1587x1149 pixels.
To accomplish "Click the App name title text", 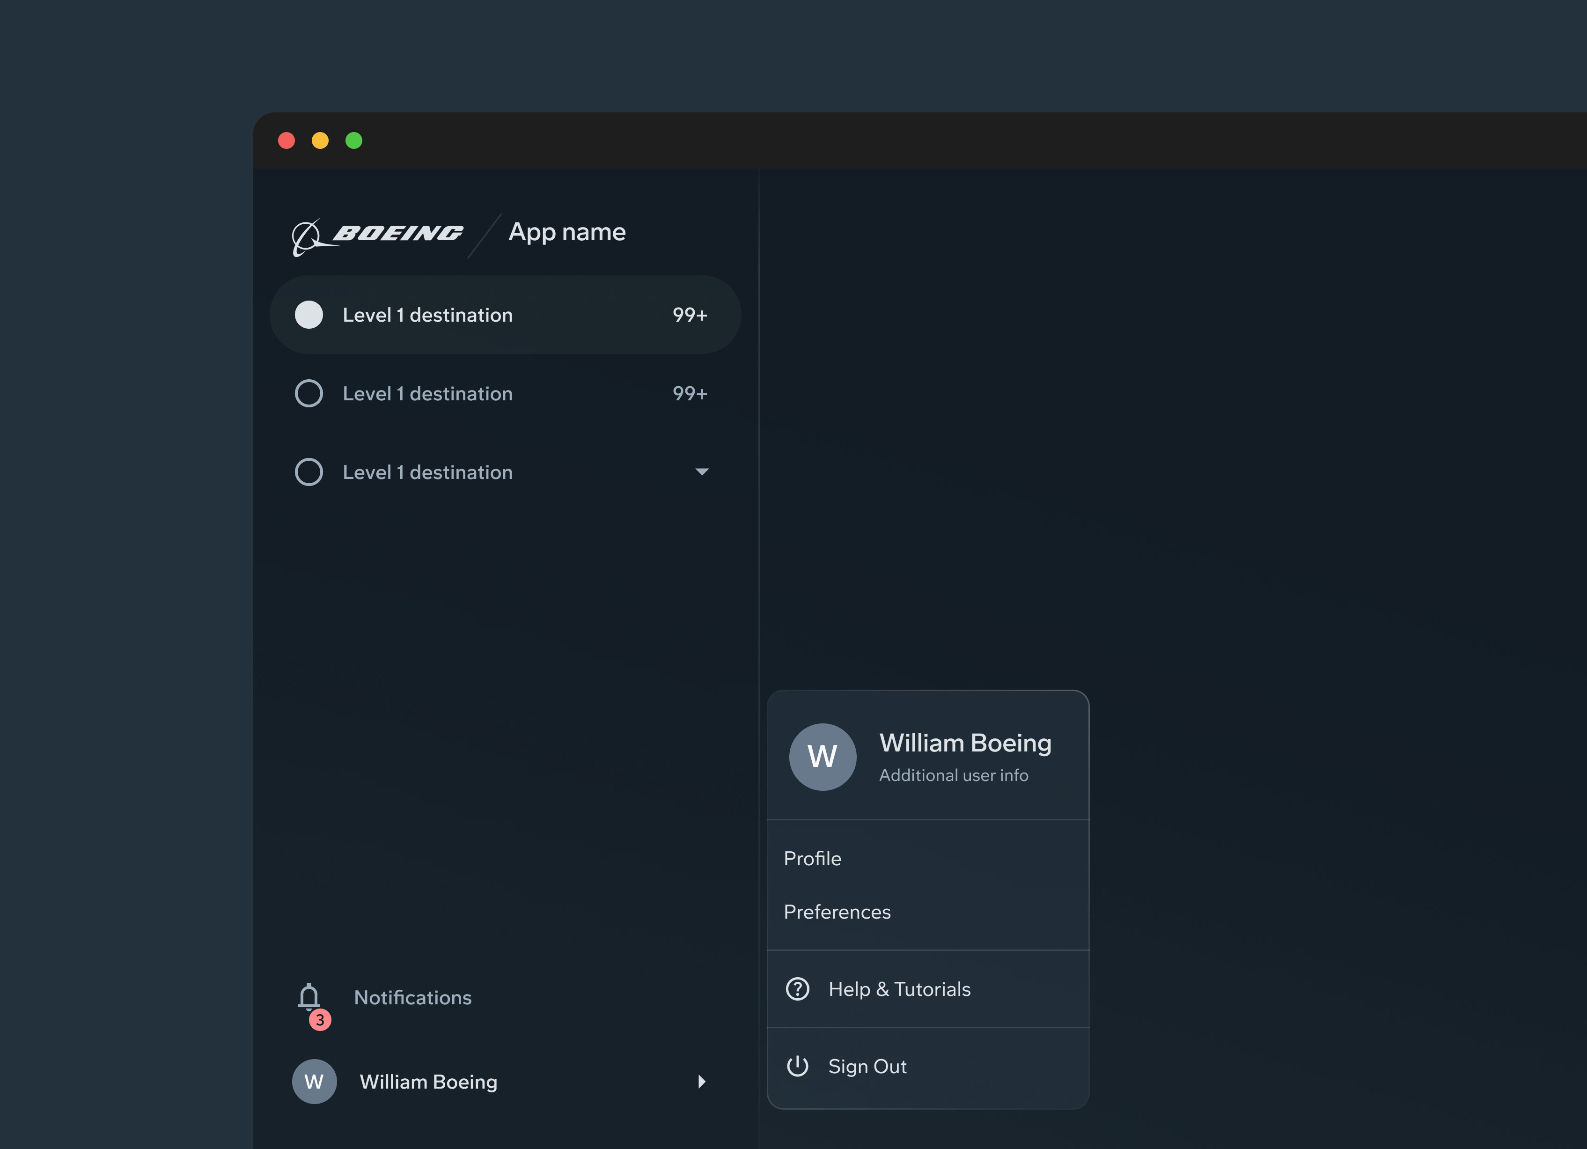I will (x=567, y=232).
